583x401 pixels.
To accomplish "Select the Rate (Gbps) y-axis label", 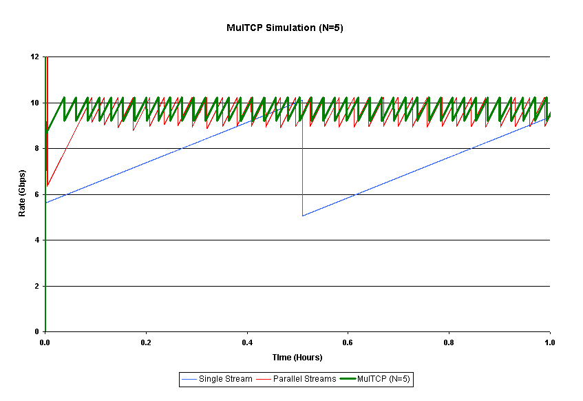I will coord(22,194).
